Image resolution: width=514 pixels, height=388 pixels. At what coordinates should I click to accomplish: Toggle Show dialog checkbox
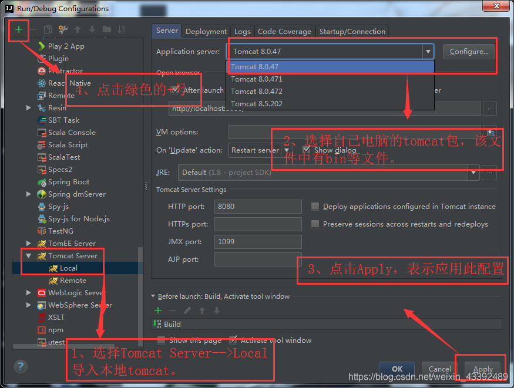[x=307, y=150]
